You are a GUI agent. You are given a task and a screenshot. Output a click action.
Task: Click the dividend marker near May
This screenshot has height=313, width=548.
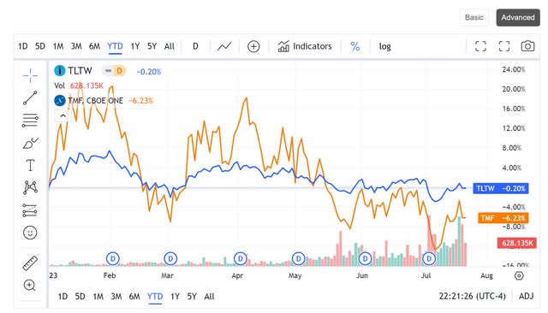click(x=299, y=259)
